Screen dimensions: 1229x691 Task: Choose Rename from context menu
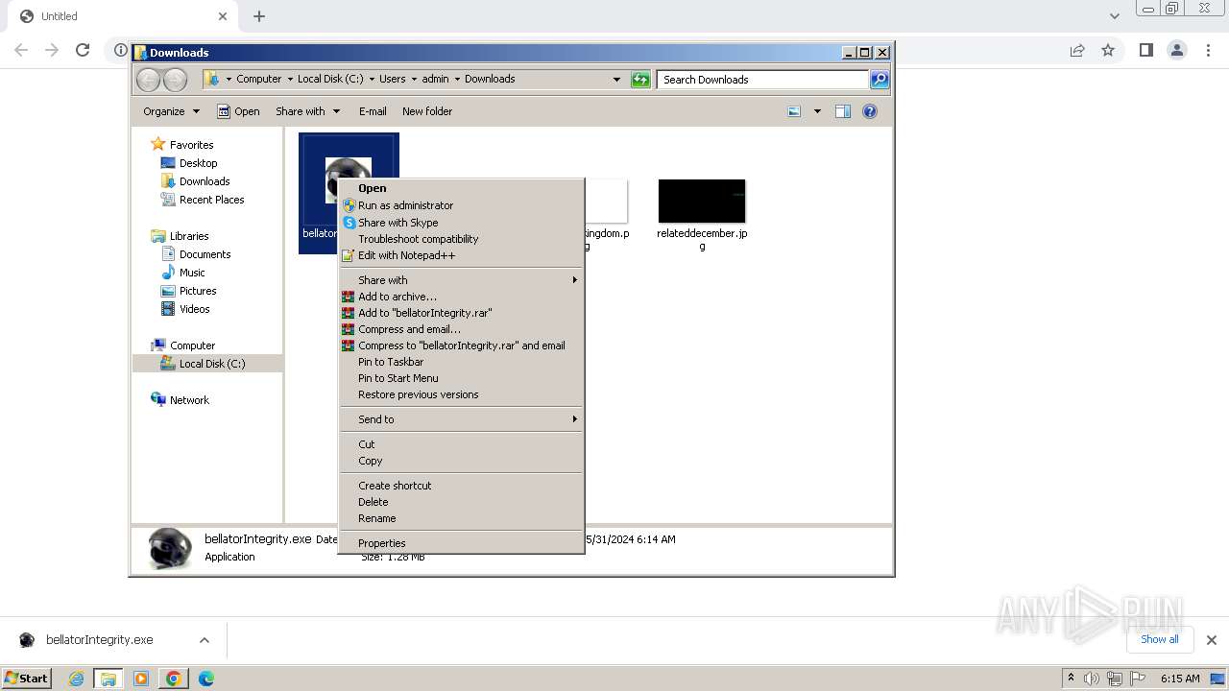(461, 518)
